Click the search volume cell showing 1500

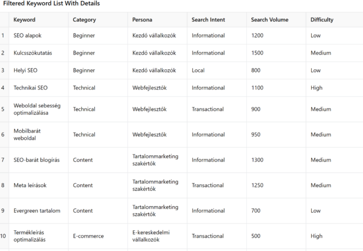(257, 53)
